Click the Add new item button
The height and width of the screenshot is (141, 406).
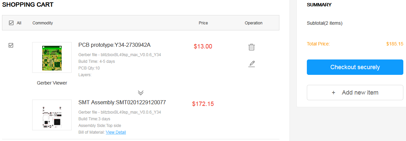[355, 93]
